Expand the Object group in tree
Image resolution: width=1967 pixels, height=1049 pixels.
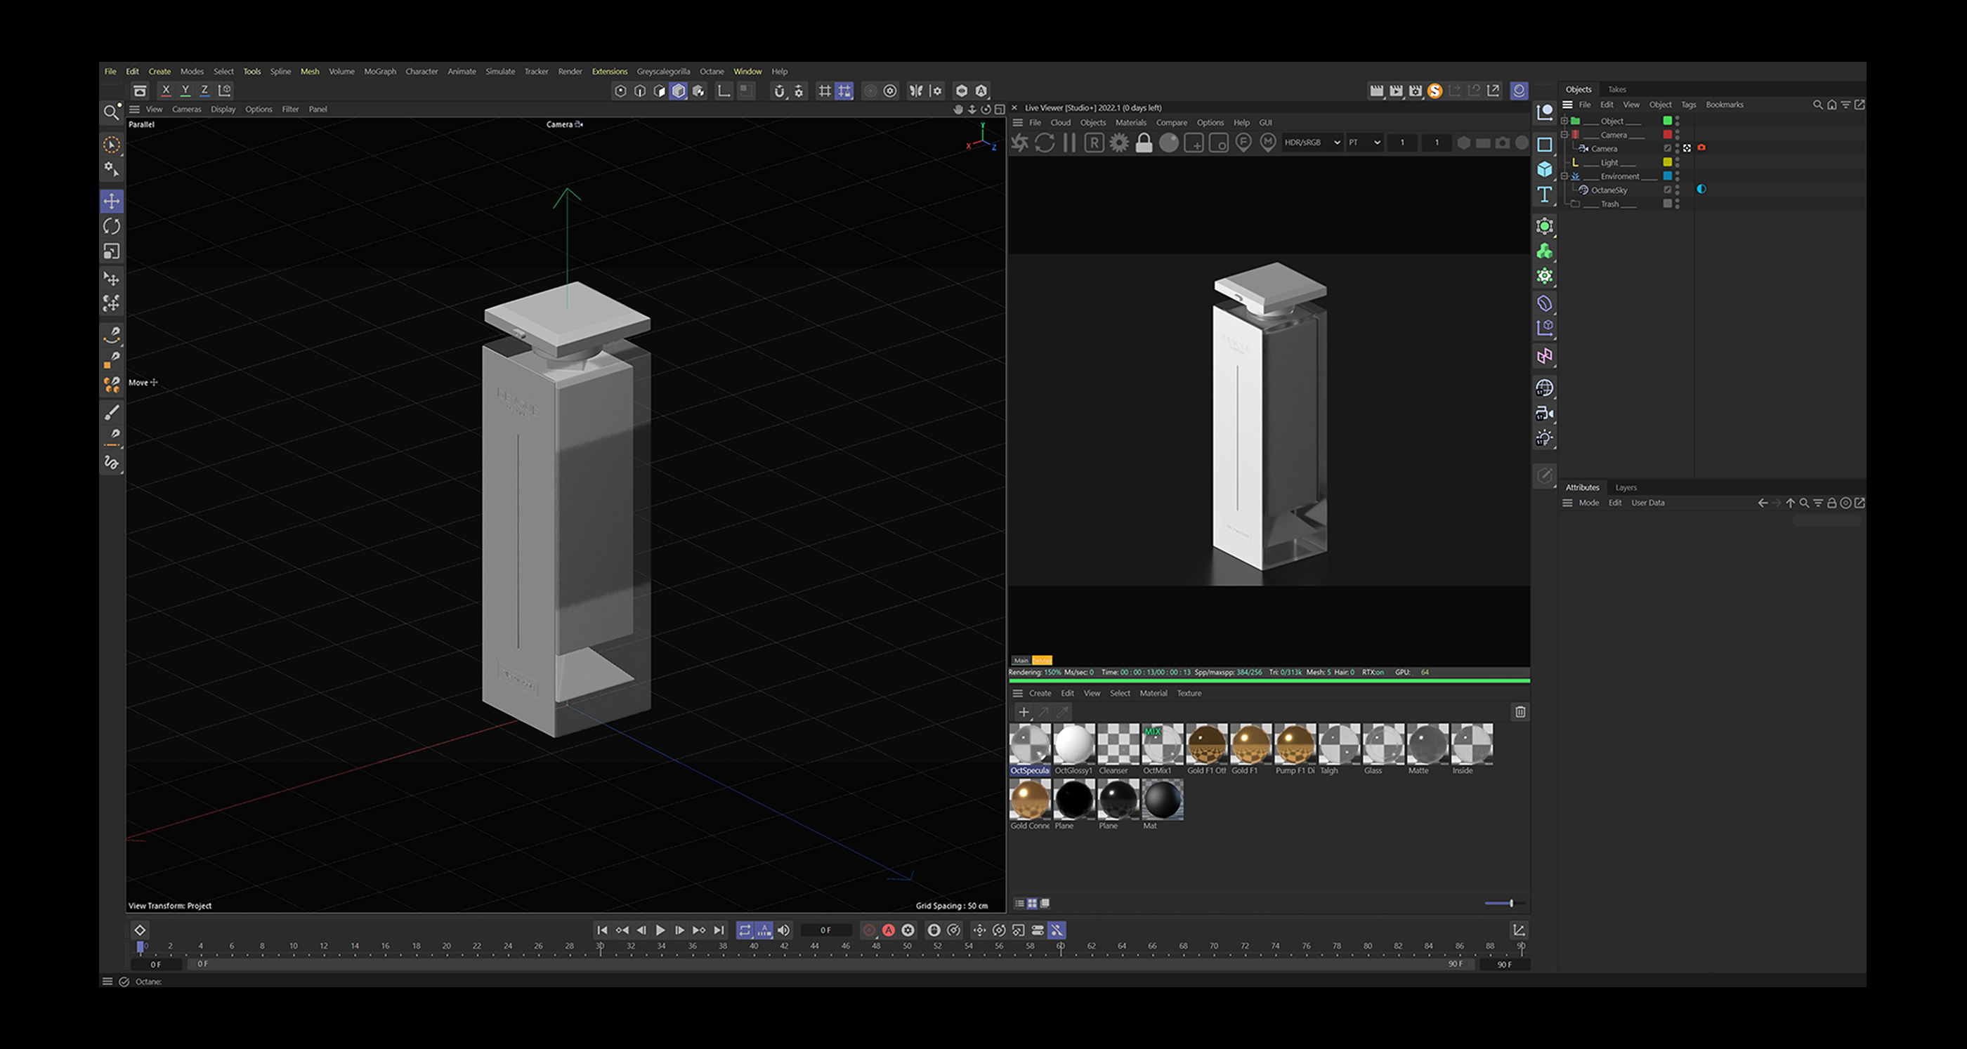(1564, 121)
